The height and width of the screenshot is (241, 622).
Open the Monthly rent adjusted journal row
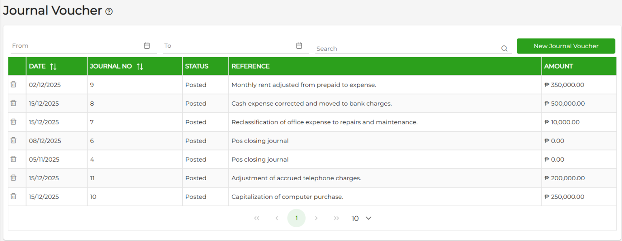pyautogui.click(x=304, y=85)
